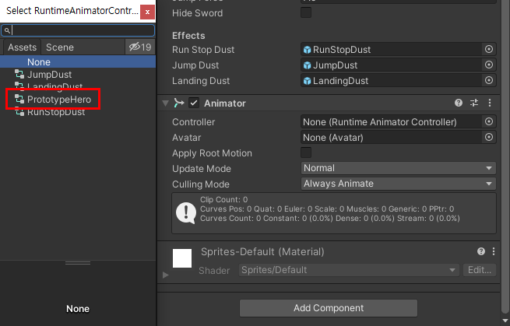The height and width of the screenshot is (326, 510).
Task: Click PrototypeHero controller icon in list
Action: pos(19,99)
